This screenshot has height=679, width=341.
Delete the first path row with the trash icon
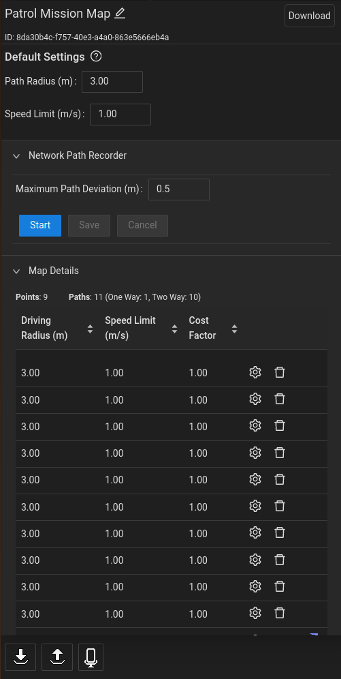point(280,372)
